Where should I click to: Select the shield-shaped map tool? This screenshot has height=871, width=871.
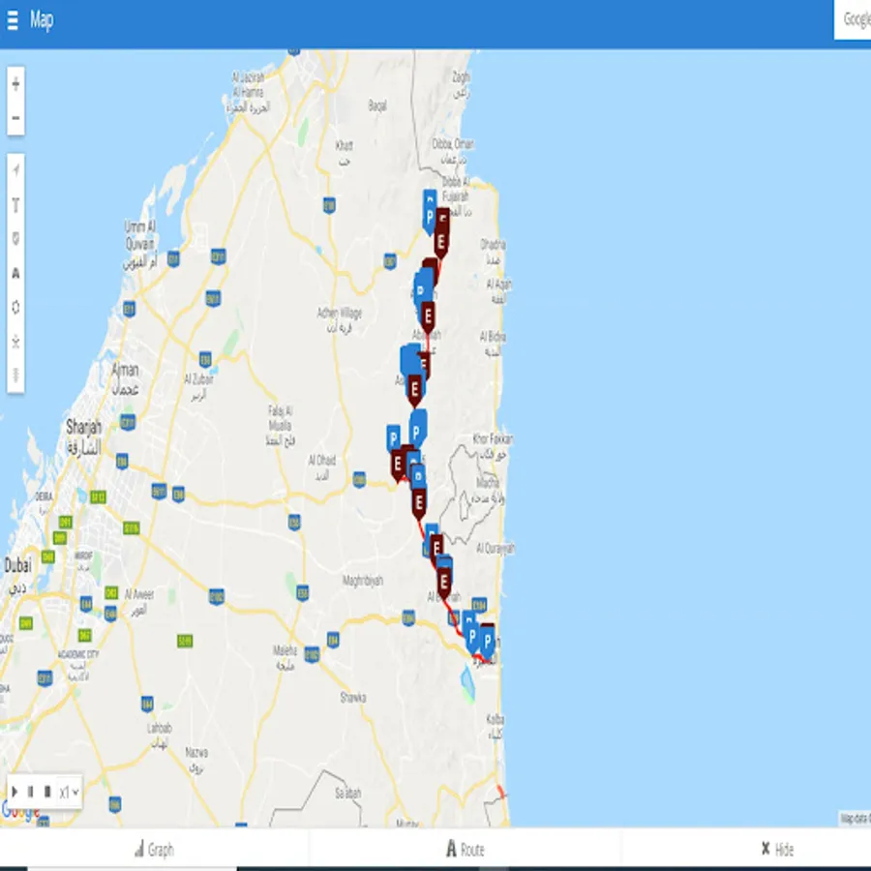(15, 239)
